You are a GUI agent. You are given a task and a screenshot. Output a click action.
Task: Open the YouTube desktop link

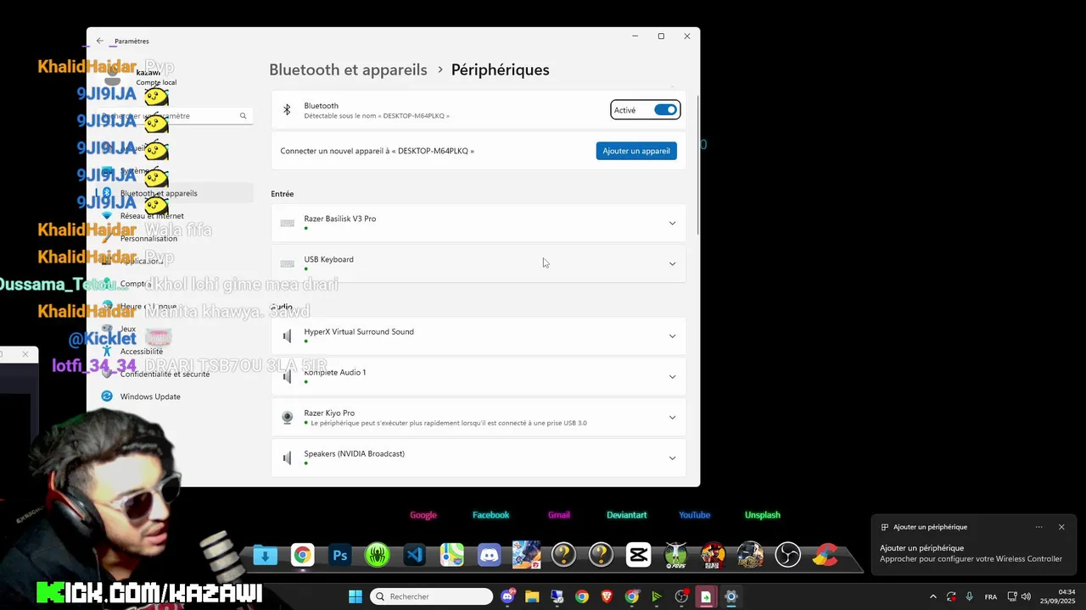[694, 515]
